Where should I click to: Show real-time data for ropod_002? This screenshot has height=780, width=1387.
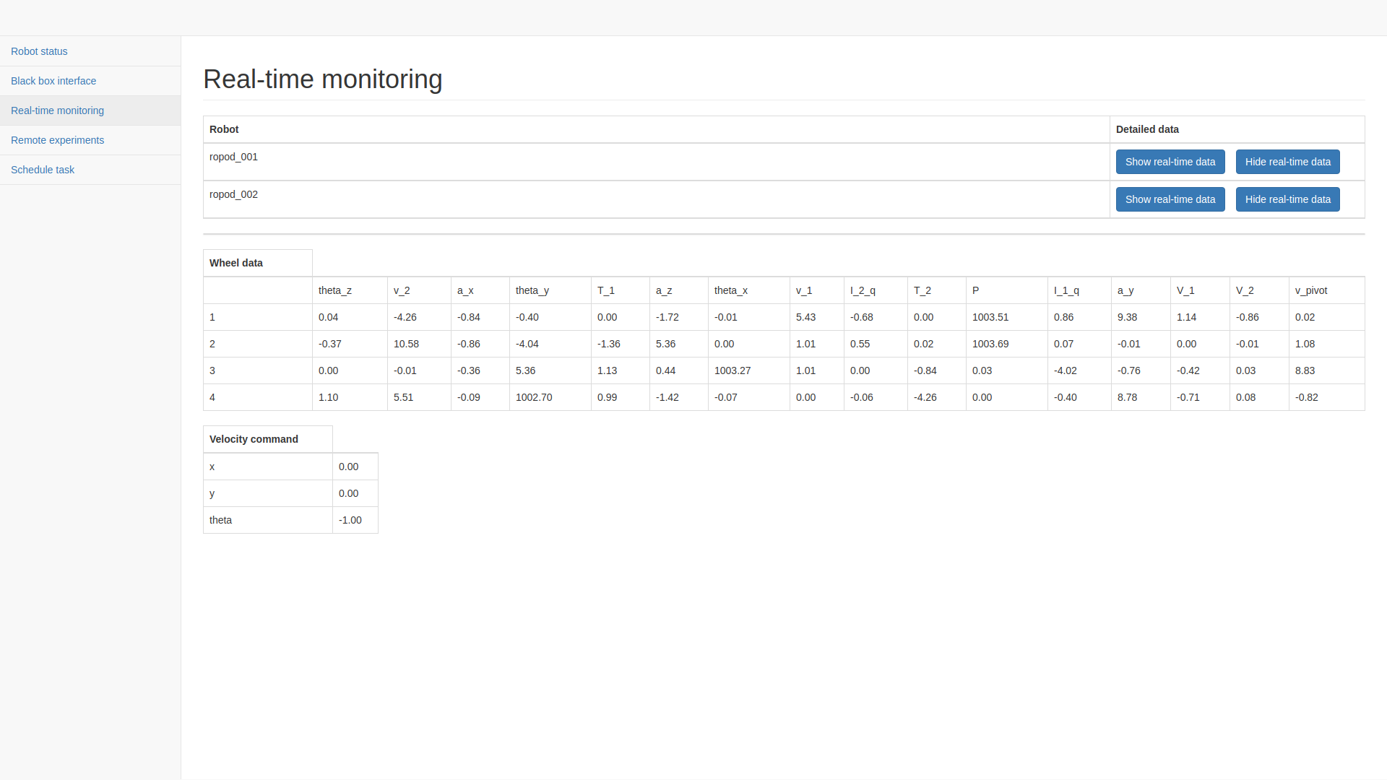[x=1170, y=199]
